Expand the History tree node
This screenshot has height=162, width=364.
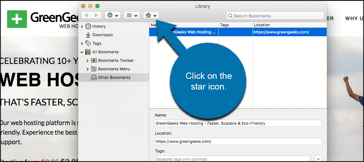[82, 26]
